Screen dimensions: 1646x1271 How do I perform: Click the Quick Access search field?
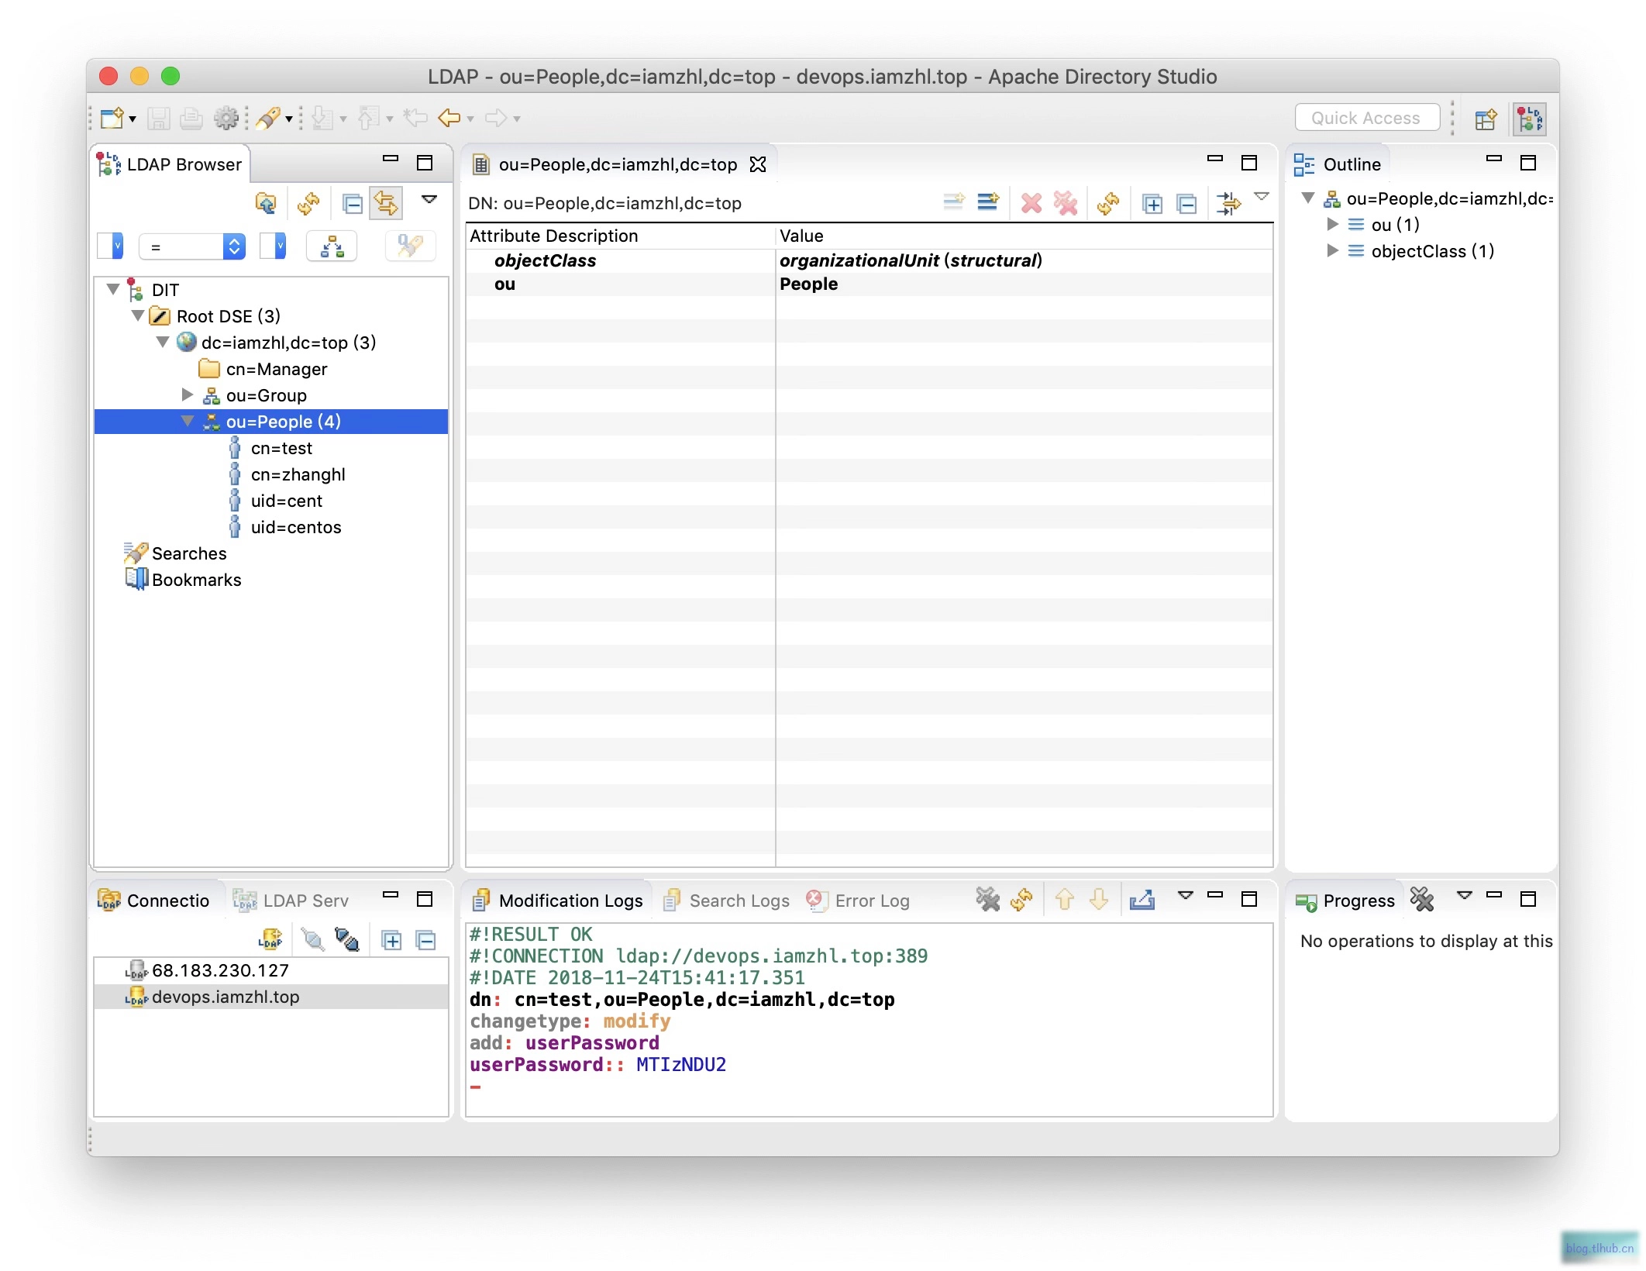pyautogui.click(x=1367, y=119)
